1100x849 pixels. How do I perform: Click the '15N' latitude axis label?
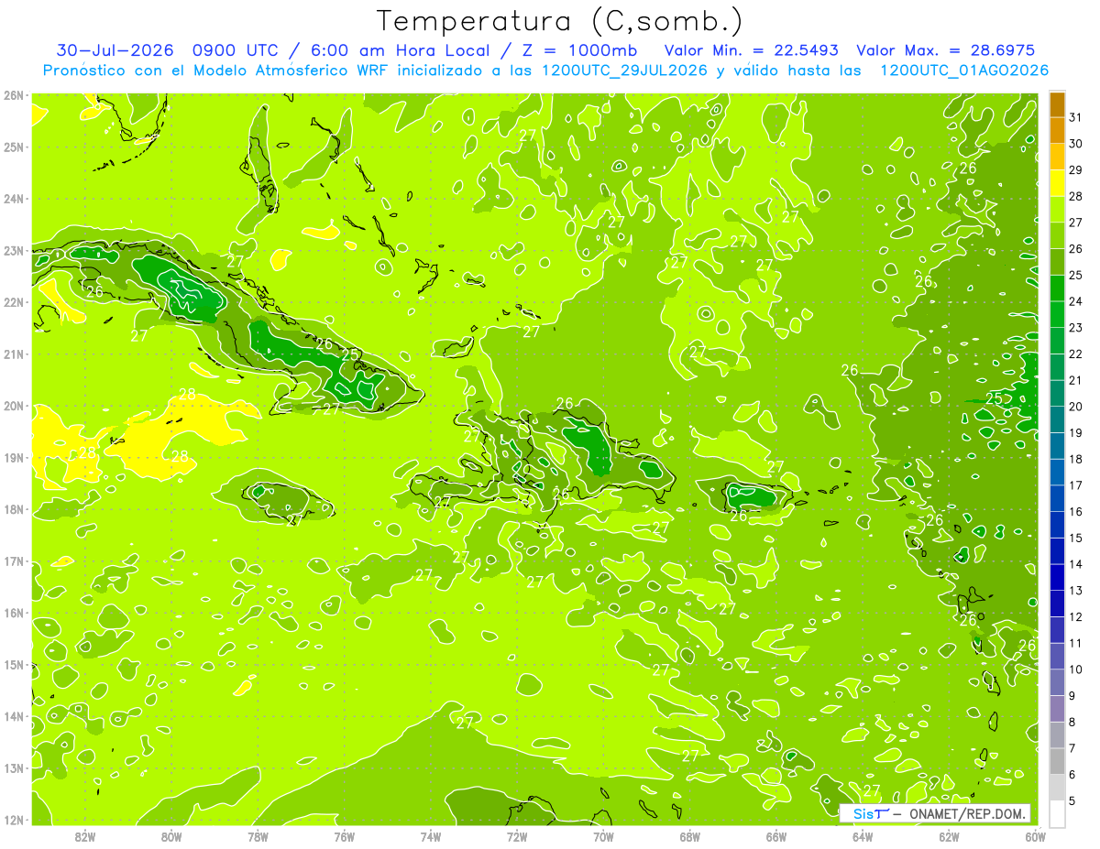pos(13,665)
